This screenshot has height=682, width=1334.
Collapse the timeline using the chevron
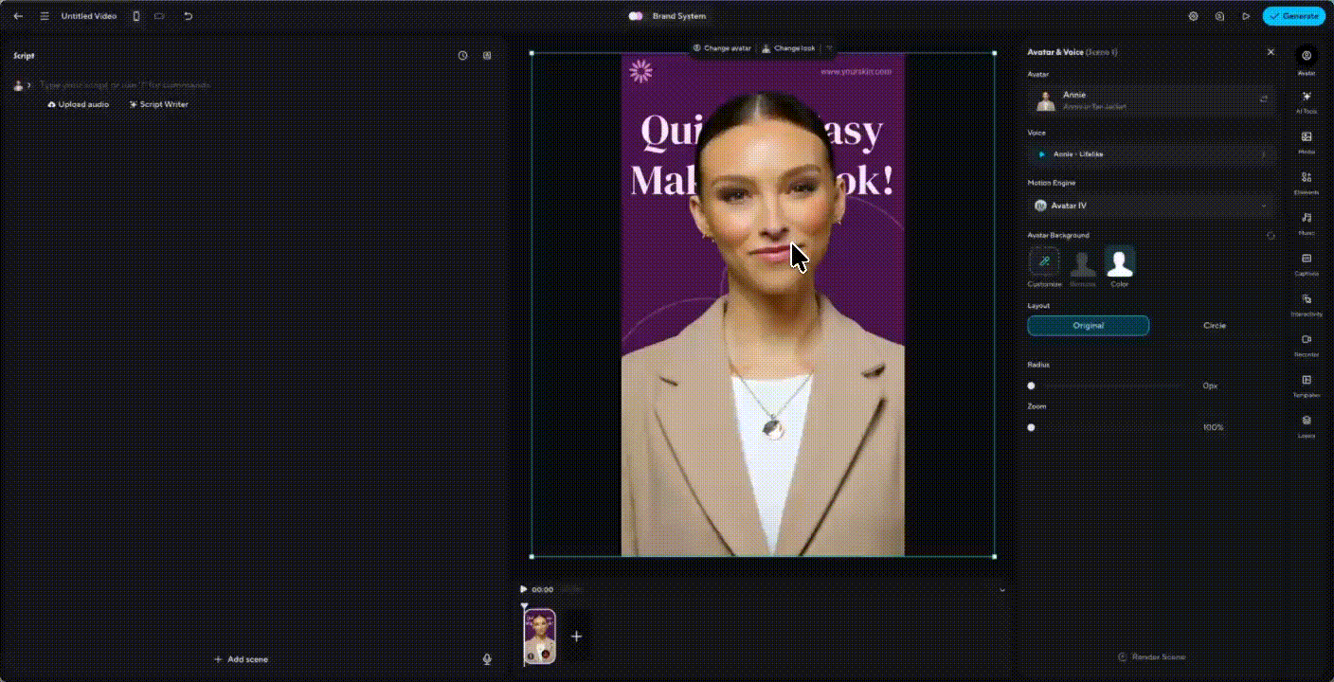click(1002, 590)
